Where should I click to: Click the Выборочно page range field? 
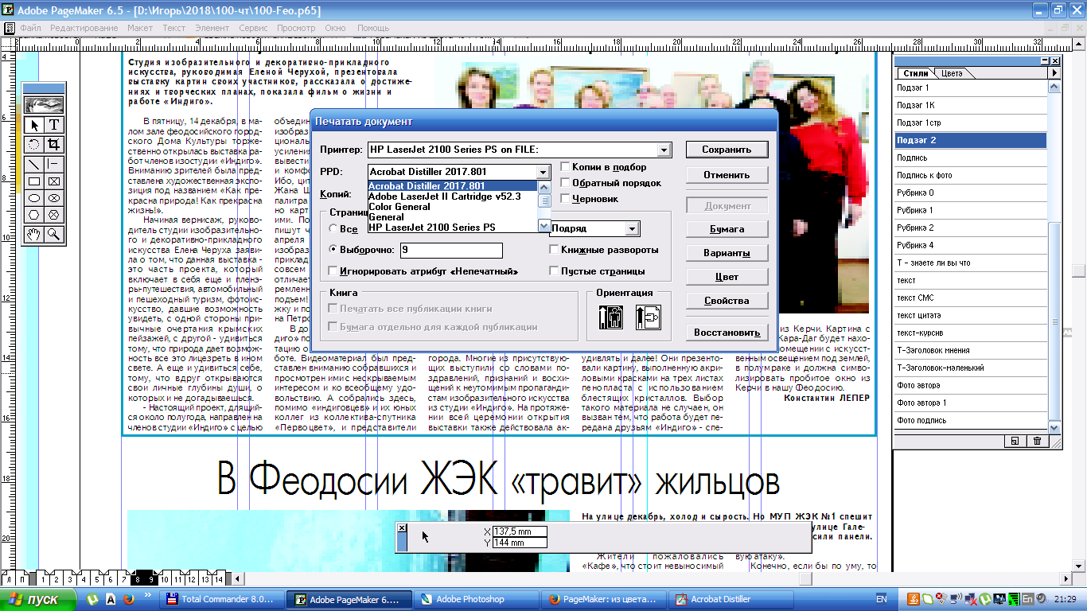(451, 251)
